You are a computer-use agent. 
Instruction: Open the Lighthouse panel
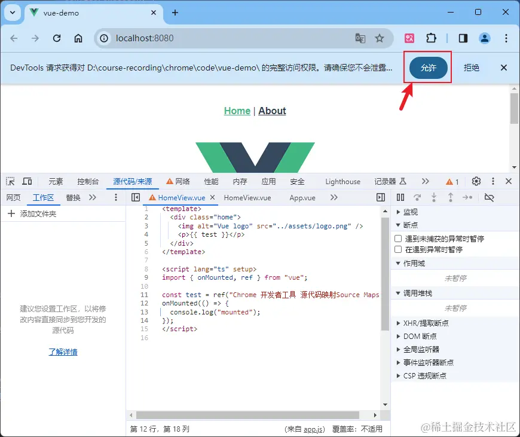[x=342, y=182]
